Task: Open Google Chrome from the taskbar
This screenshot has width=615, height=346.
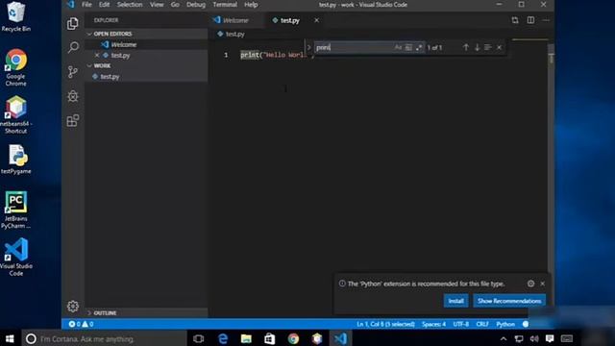Action: pyautogui.click(x=293, y=338)
